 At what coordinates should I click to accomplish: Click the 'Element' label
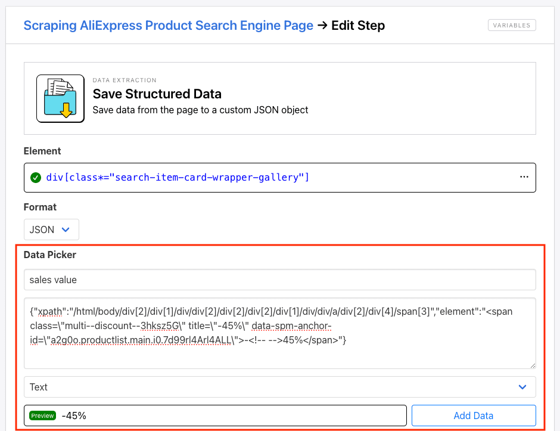coord(42,151)
